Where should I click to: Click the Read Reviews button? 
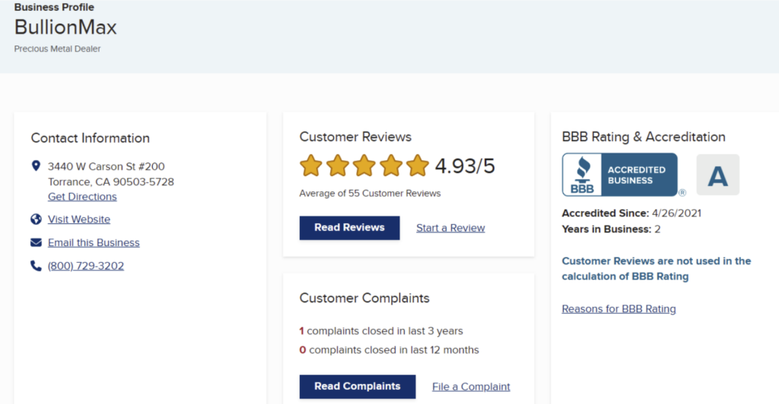pos(349,228)
